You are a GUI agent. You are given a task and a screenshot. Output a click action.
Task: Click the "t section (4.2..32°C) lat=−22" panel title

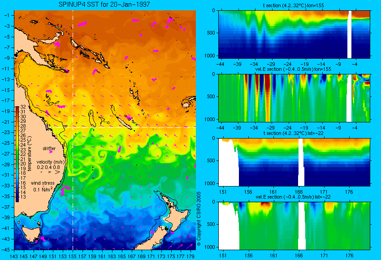coord(293,133)
